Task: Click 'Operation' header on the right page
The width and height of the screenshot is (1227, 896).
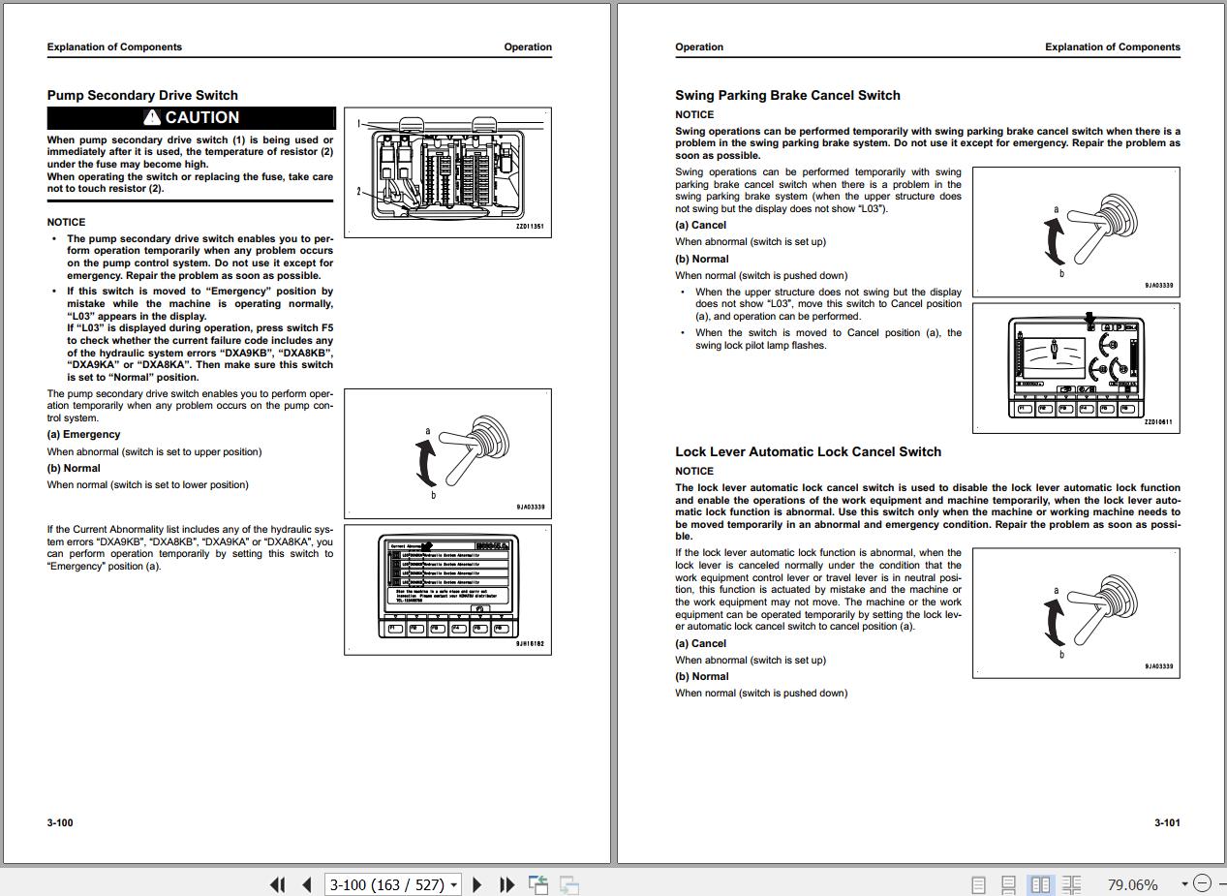Action: coord(699,46)
